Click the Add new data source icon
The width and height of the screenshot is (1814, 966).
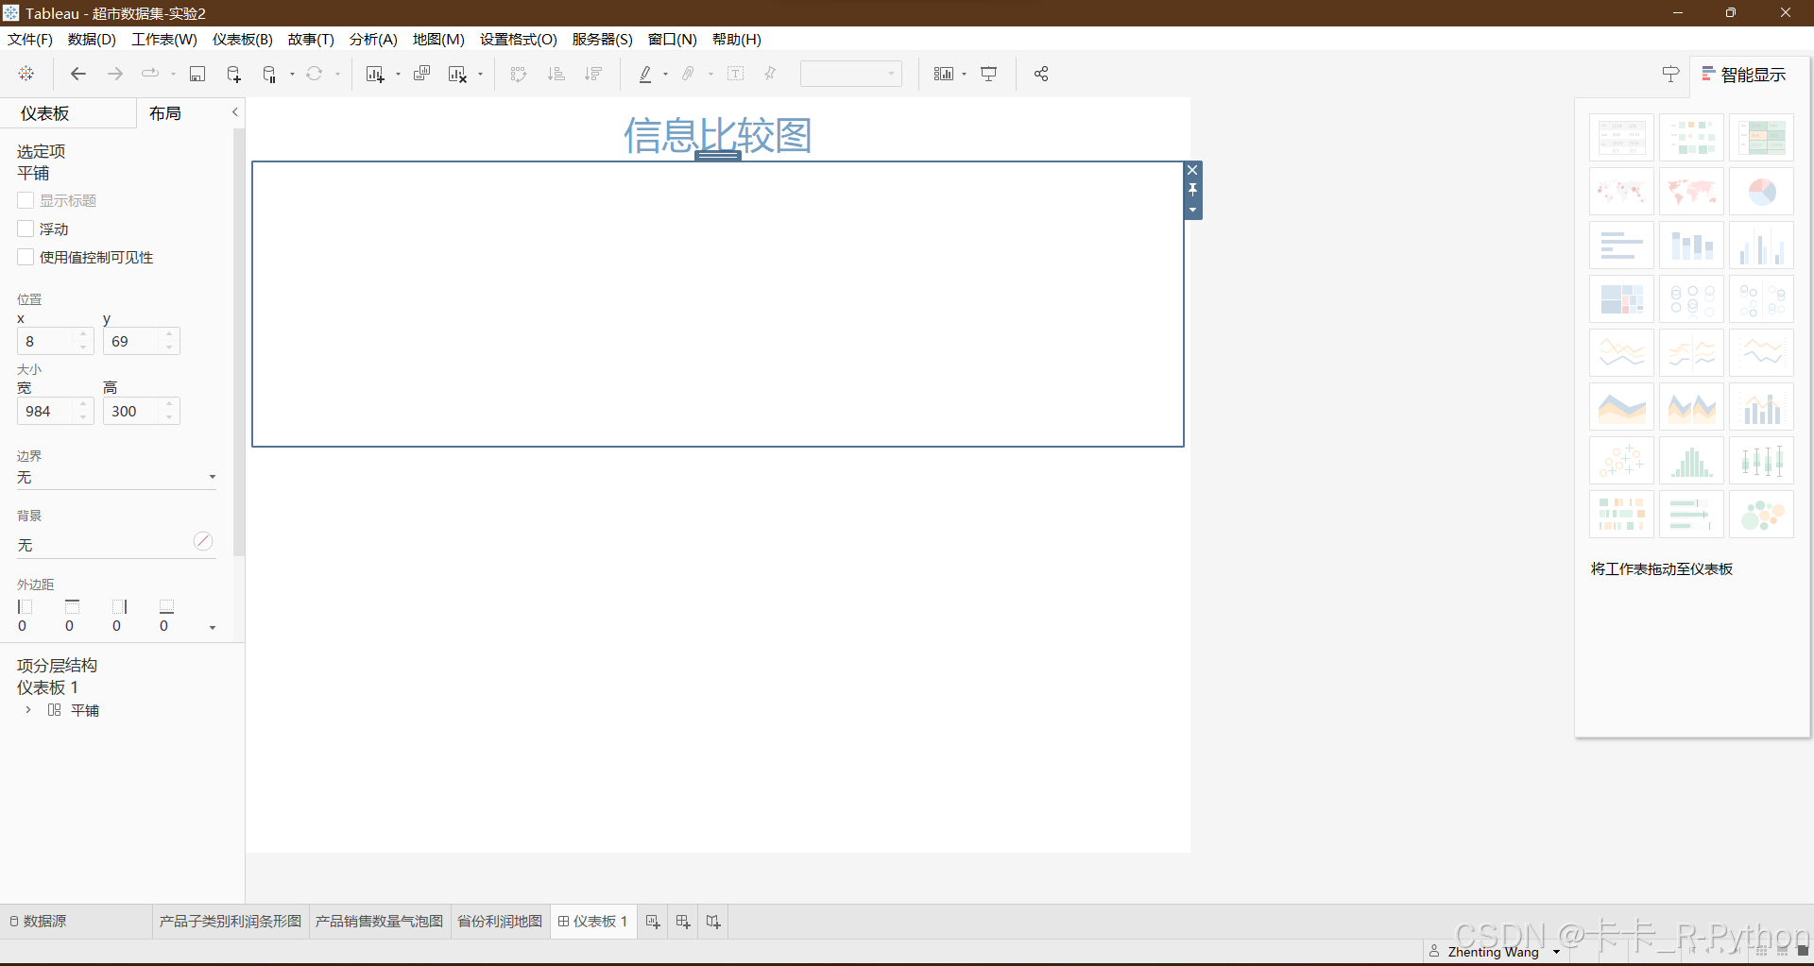click(233, 74)
